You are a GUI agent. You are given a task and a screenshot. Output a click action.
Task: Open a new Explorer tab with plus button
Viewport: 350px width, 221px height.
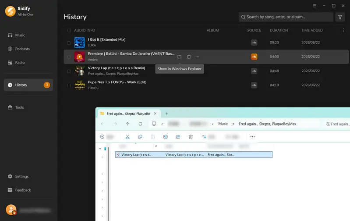[x=166, y=114]
